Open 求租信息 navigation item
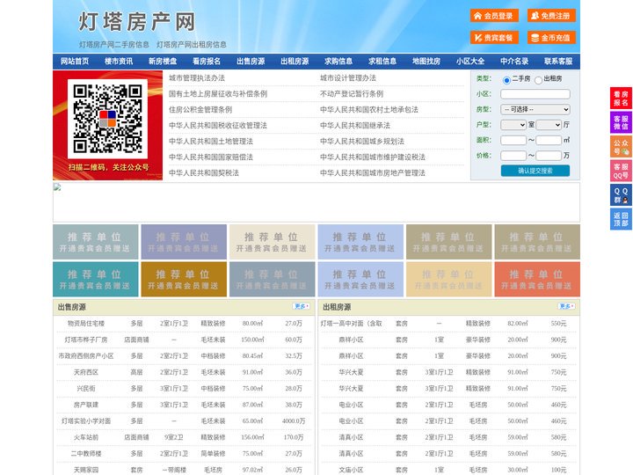 click(382, 62)
